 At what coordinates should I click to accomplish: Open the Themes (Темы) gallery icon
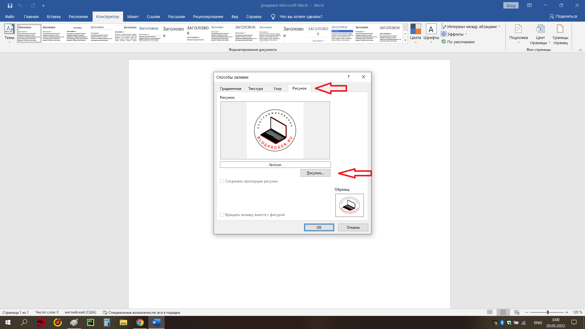(9, 29)
